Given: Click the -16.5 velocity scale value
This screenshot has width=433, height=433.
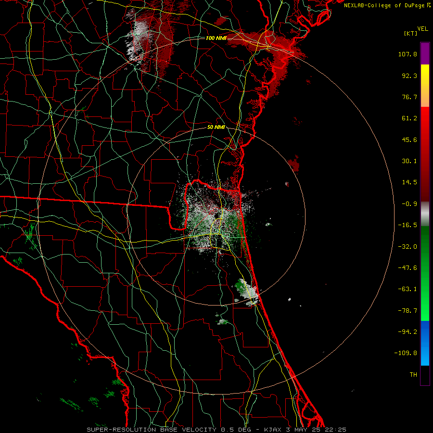Looking at the screenshot, I should [408, 225].
